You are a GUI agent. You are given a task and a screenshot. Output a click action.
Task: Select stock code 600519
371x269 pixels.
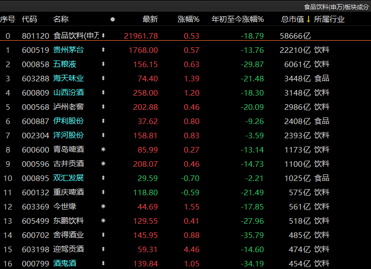(x=36, y=50)
